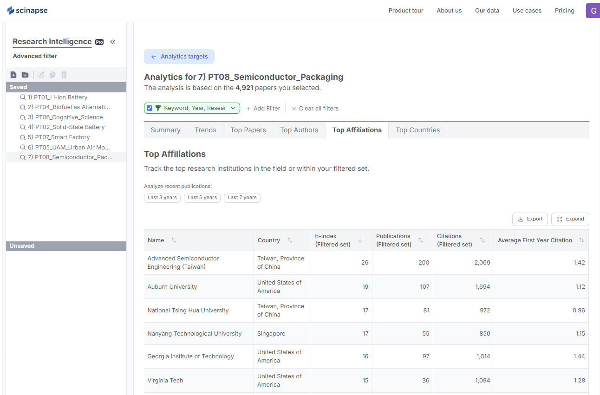
Task: Click the delete filter trash icon
Action: 64,74
